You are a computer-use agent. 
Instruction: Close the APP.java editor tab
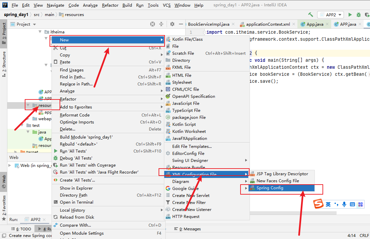pyautogui.click(x=360, y=24)
